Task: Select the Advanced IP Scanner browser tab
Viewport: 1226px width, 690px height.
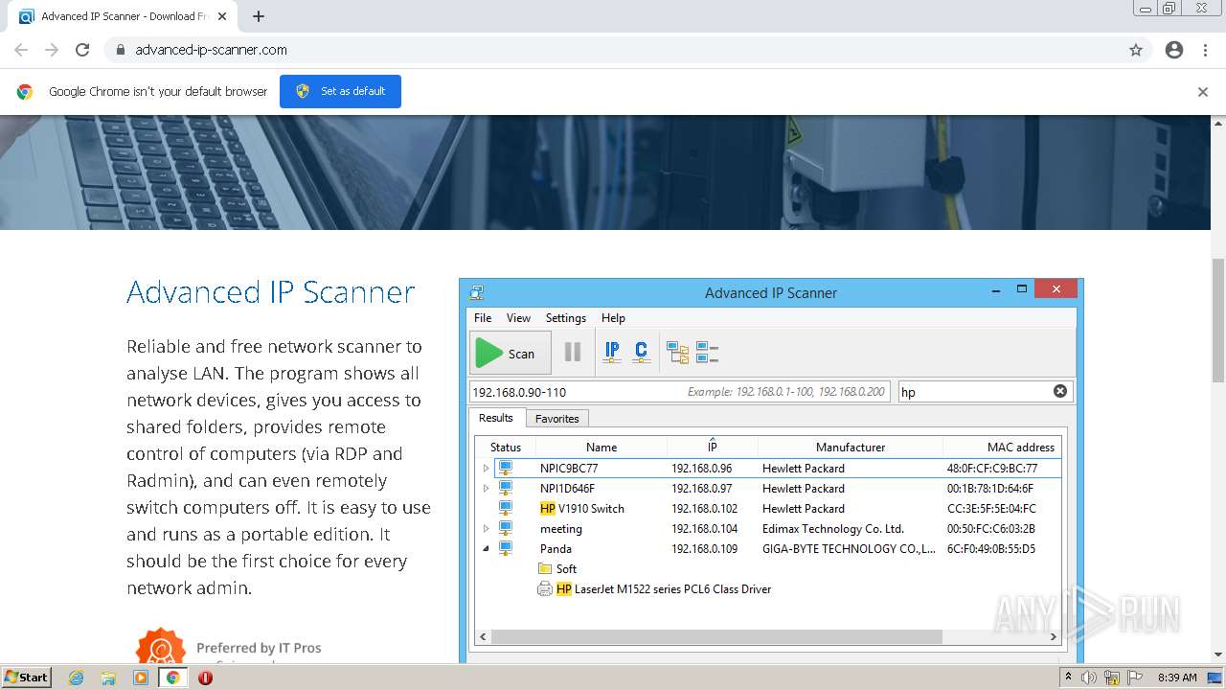Action: click(125, 16)
